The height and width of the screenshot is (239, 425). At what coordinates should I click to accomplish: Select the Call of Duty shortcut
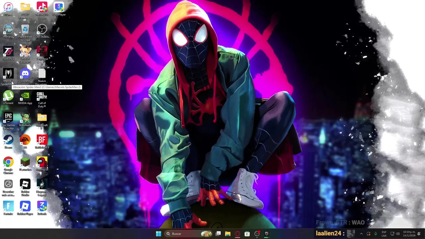pyautogui.click(x=42, y=100)
